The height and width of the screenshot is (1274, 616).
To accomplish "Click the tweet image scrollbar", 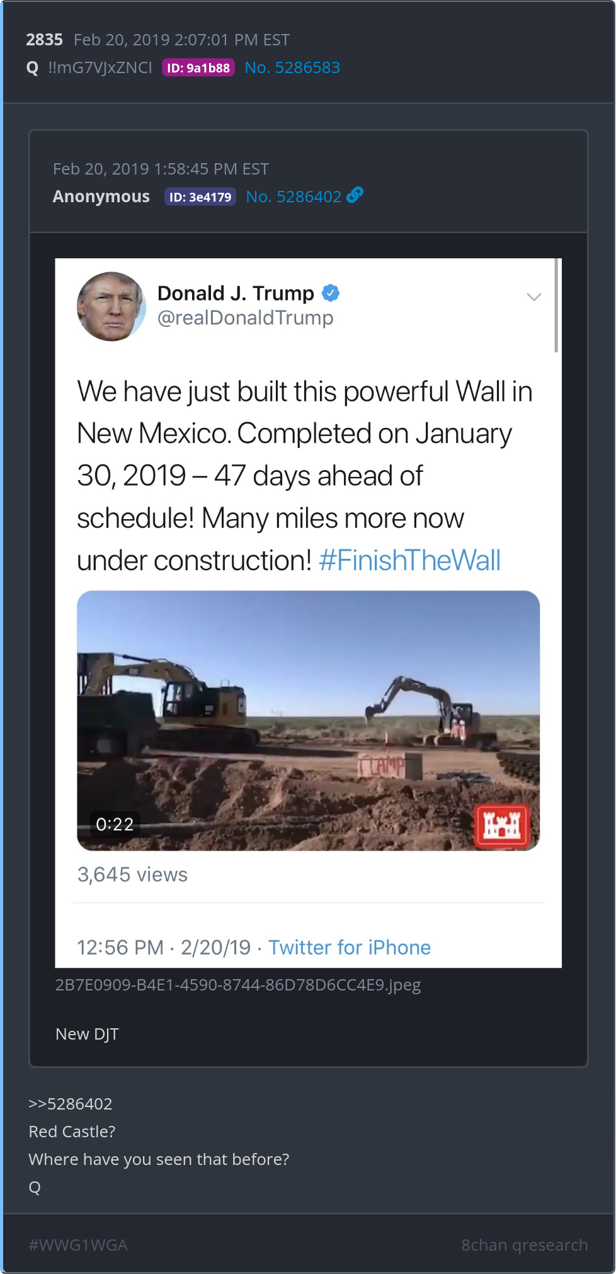I will coord(556,306).
